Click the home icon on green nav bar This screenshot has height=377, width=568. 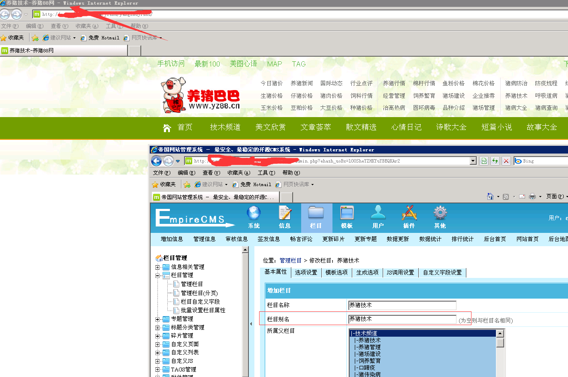click(167, 127)
